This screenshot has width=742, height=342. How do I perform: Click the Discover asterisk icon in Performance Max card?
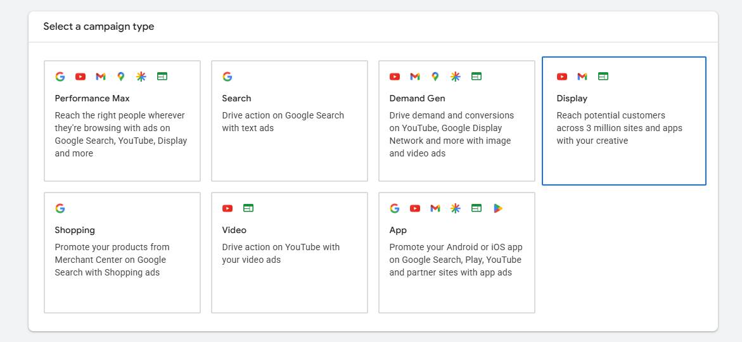coord(141,77)
